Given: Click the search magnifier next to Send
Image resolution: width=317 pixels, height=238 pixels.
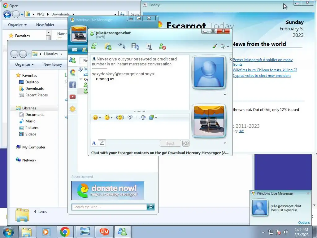Looking at the screenshot, I should [x=186, y=143].
